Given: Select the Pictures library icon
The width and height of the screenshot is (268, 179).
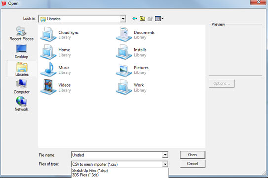Looking at the screenshot, I should point(124,70).
